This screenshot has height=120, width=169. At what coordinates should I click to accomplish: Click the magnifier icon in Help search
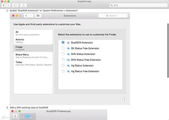coord(111,5)
